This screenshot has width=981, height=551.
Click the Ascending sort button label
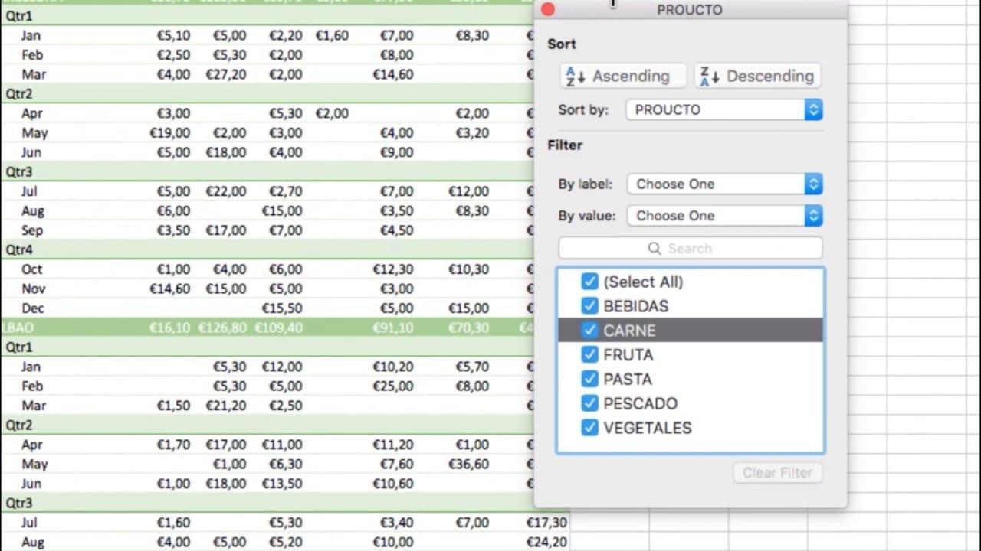coord(631,76)
